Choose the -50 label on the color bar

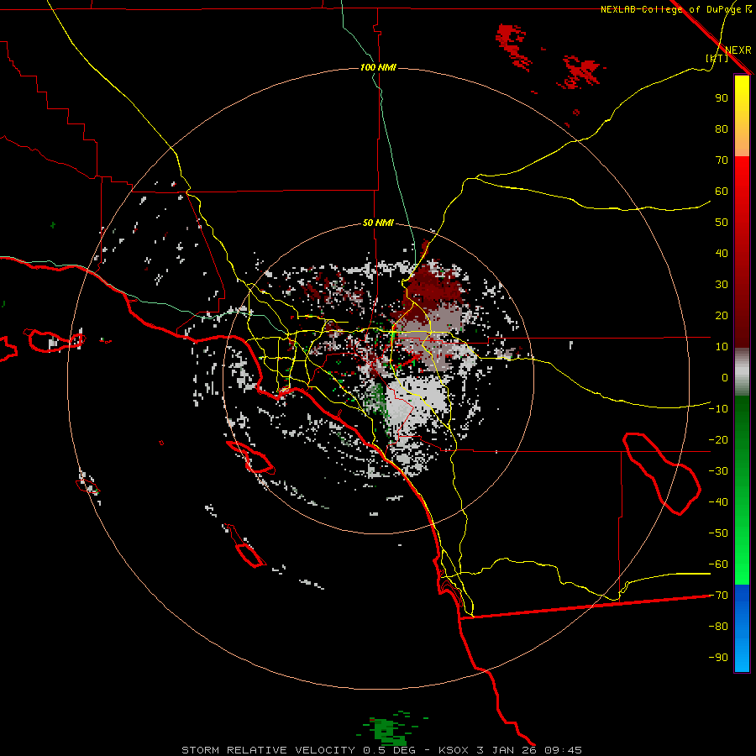point(718,533)
